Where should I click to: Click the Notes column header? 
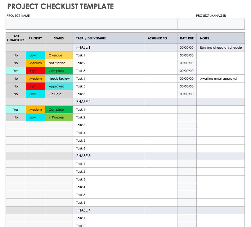click(x=205, y=38)
